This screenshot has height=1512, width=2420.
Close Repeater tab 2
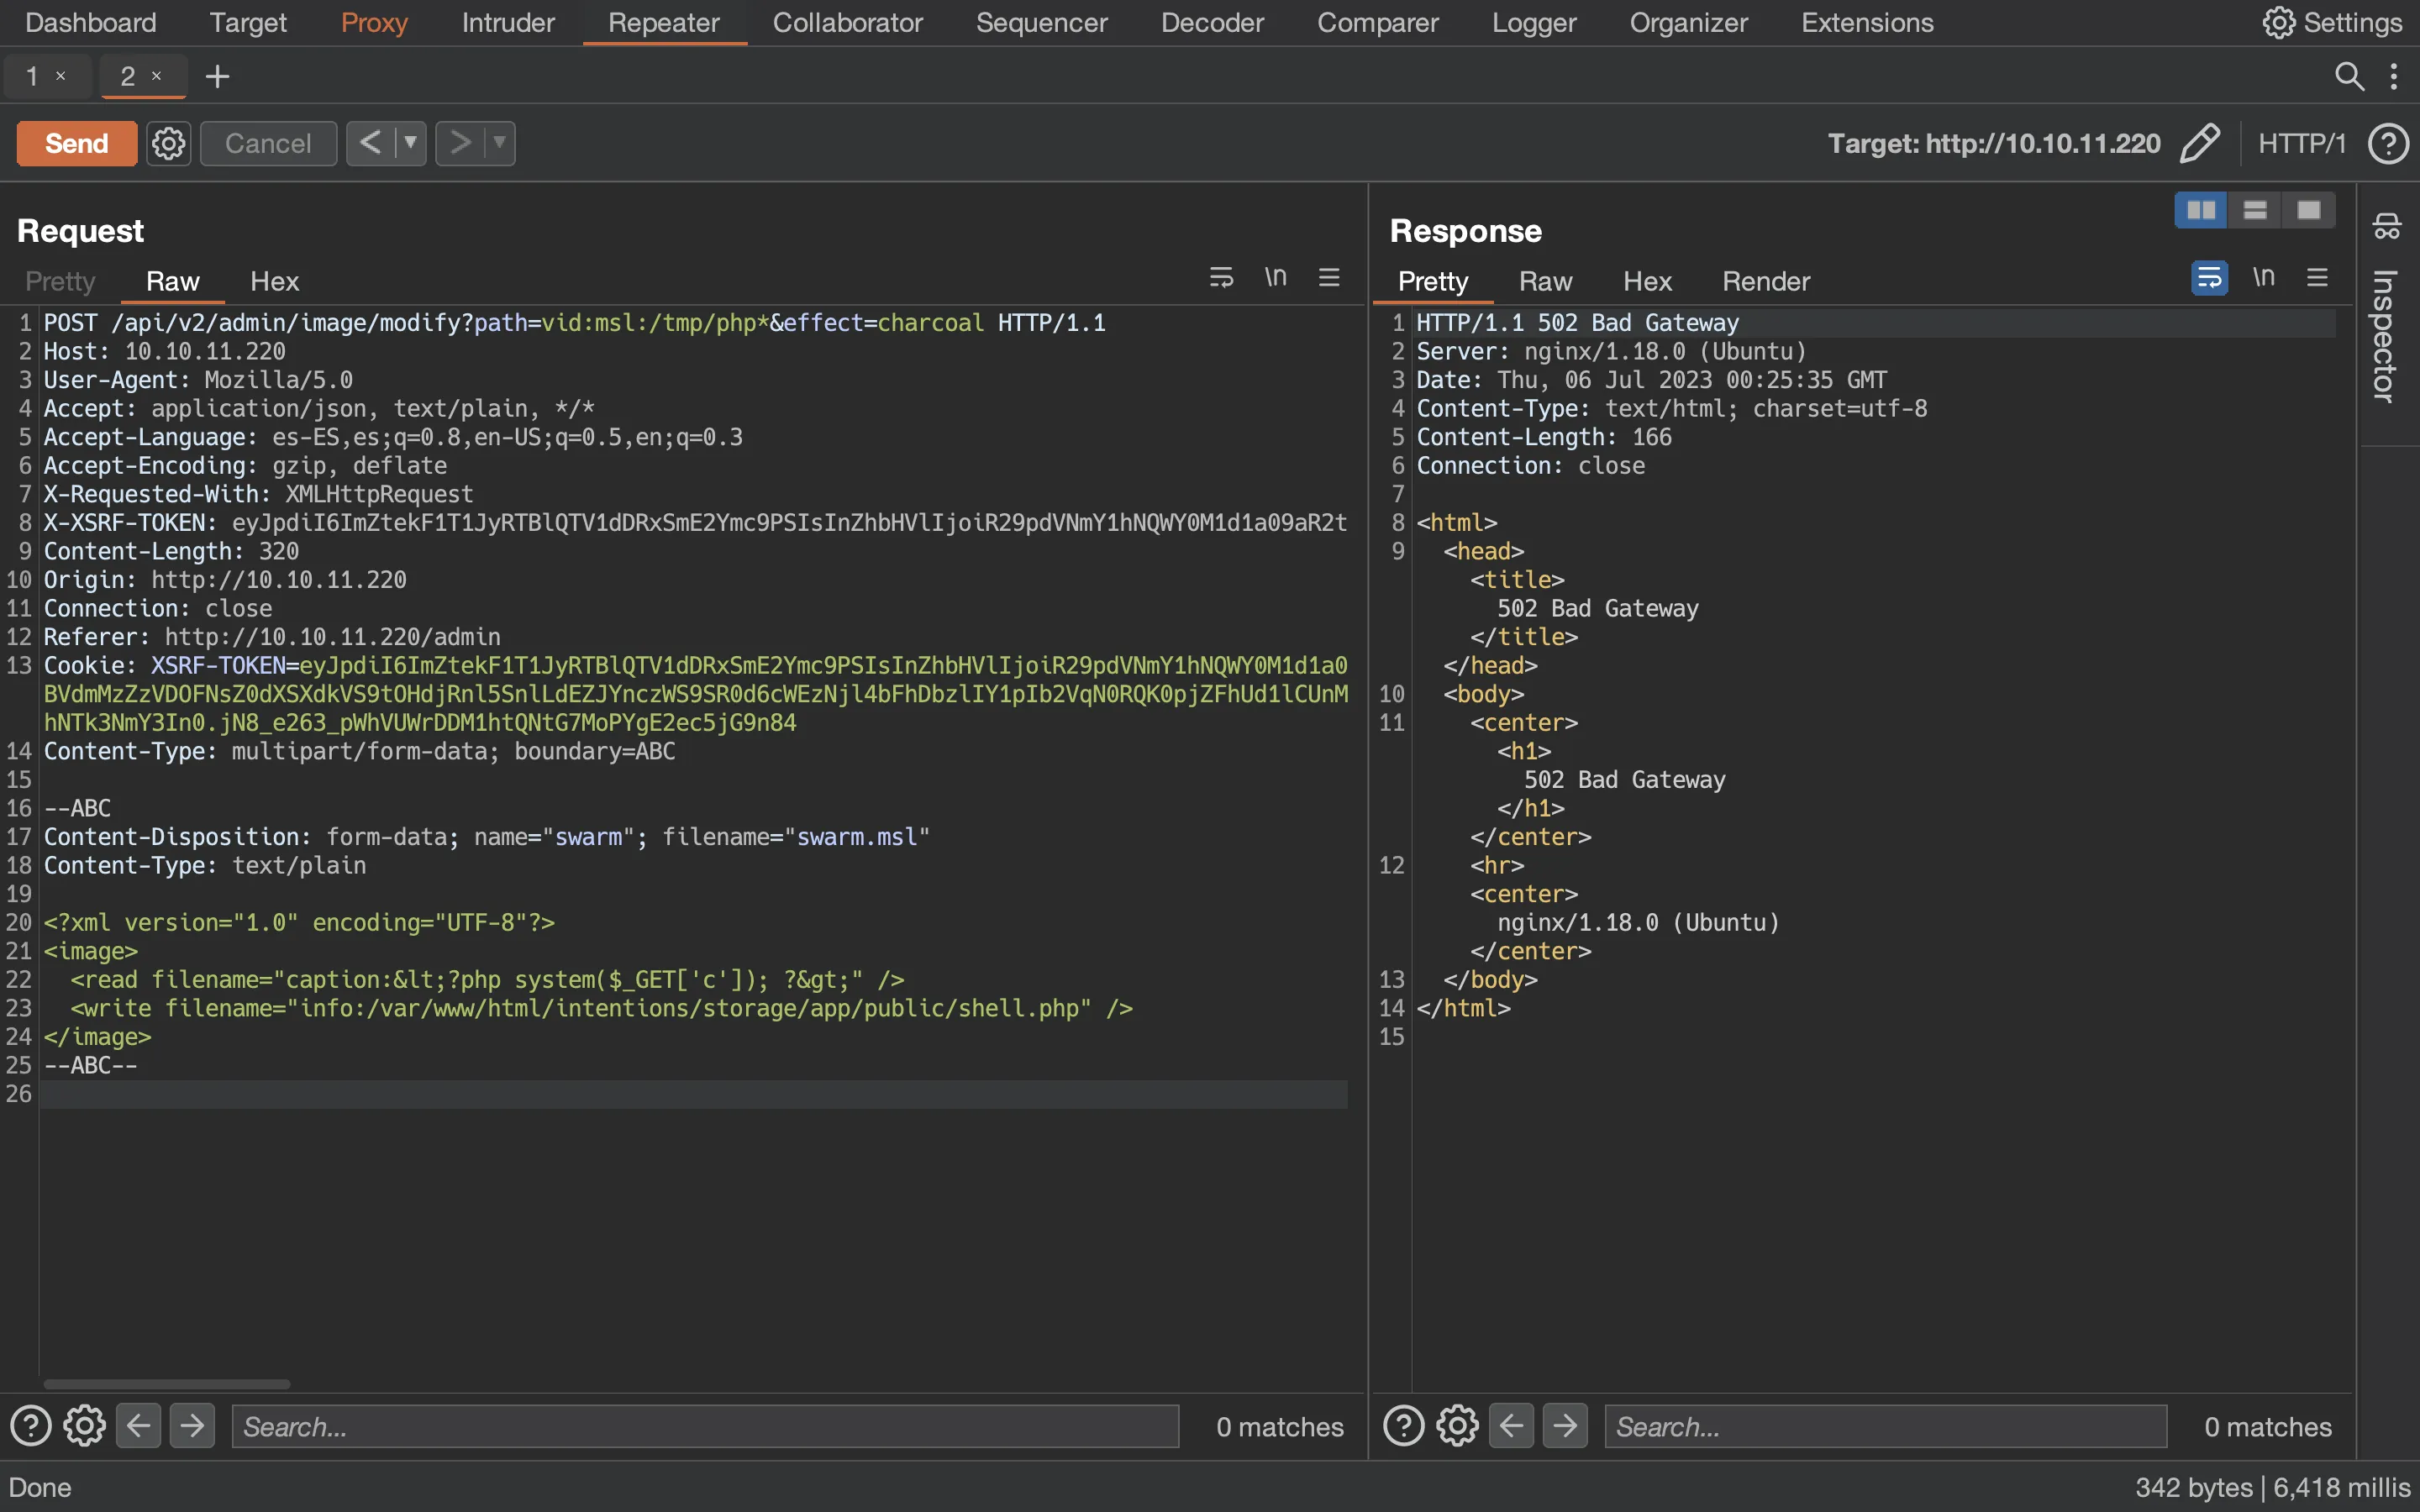pos(156,76)
